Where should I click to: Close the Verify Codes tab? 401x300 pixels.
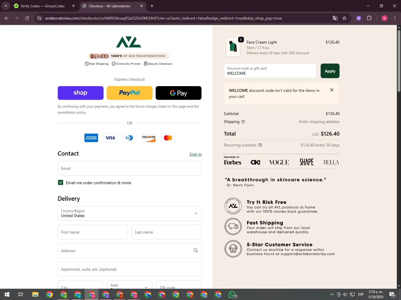click(73, 6)
